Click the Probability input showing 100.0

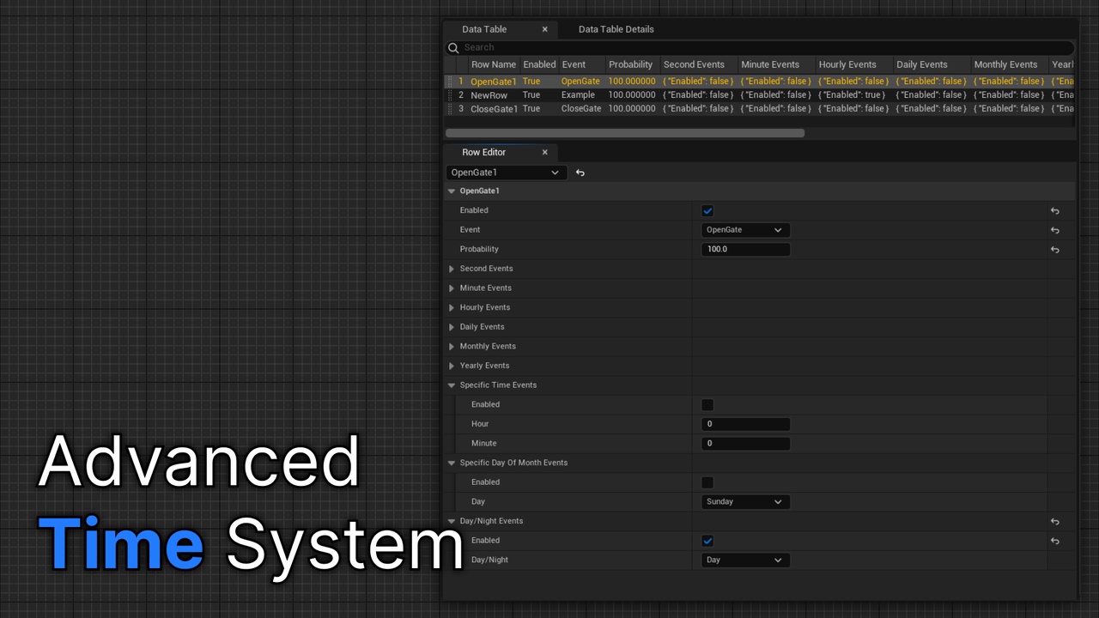(x=745, y=250)
